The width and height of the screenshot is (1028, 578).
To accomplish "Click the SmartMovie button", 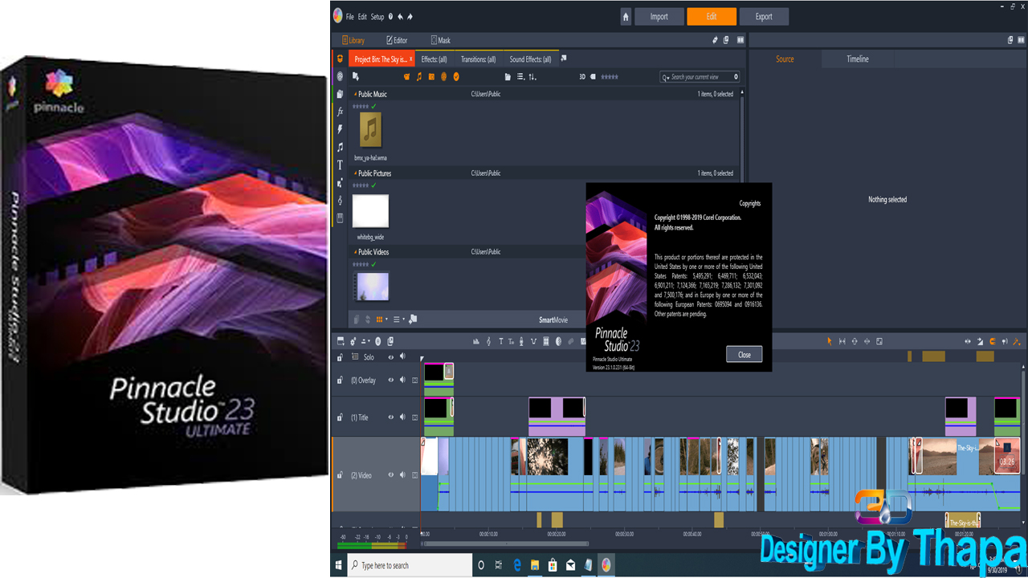I will pos(553,320).
